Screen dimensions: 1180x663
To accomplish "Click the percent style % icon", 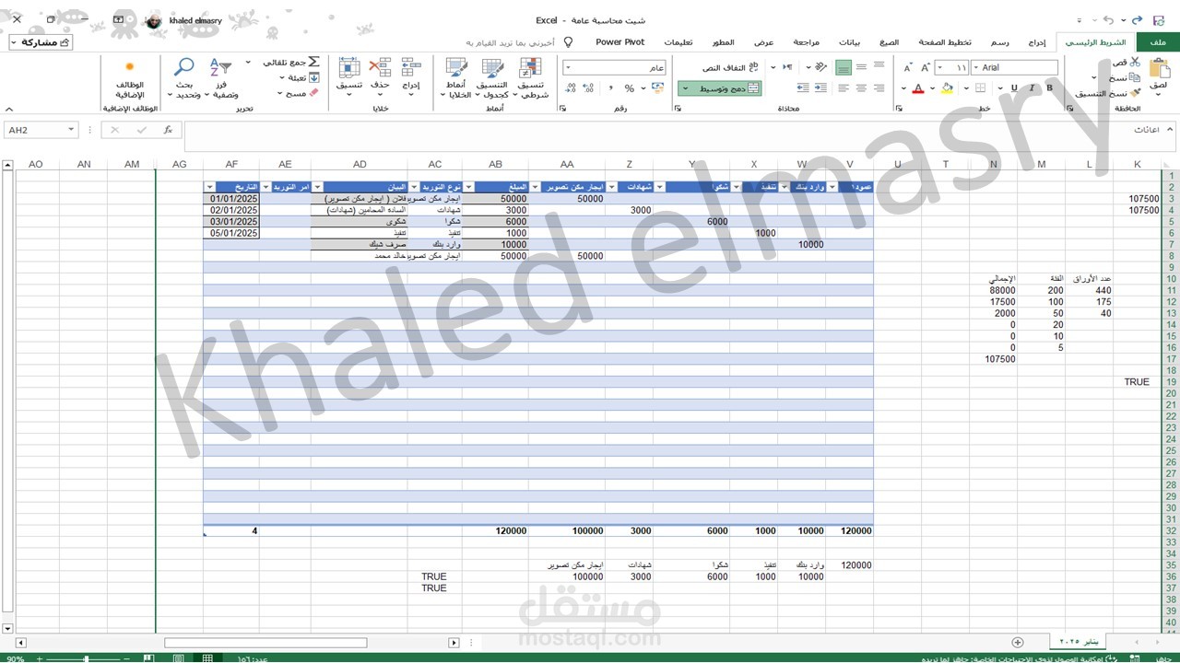I will 629,88.
